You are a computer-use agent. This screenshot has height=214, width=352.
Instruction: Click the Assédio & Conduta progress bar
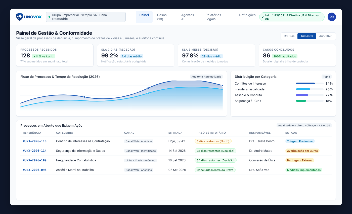click(x=310, y=95)
